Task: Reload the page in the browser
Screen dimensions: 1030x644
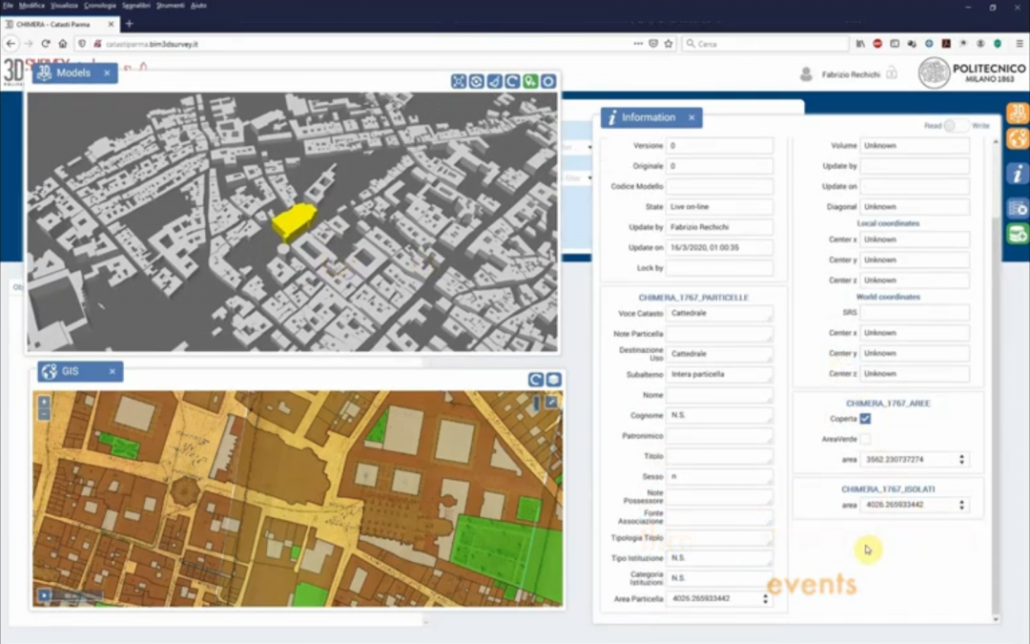Action: (x=46, y=43)
